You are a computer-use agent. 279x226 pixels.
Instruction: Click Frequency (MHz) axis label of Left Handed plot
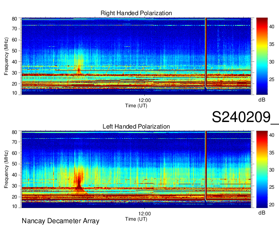pyautogui.click(x=6, y=169)
